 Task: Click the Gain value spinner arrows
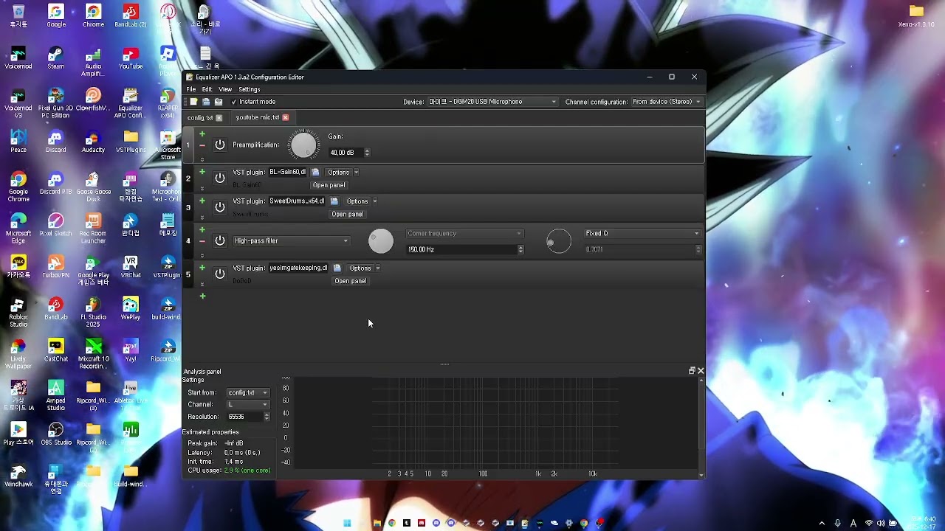click(x=367, y=153)
